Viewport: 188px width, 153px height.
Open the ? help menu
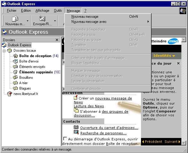(85, 11)
